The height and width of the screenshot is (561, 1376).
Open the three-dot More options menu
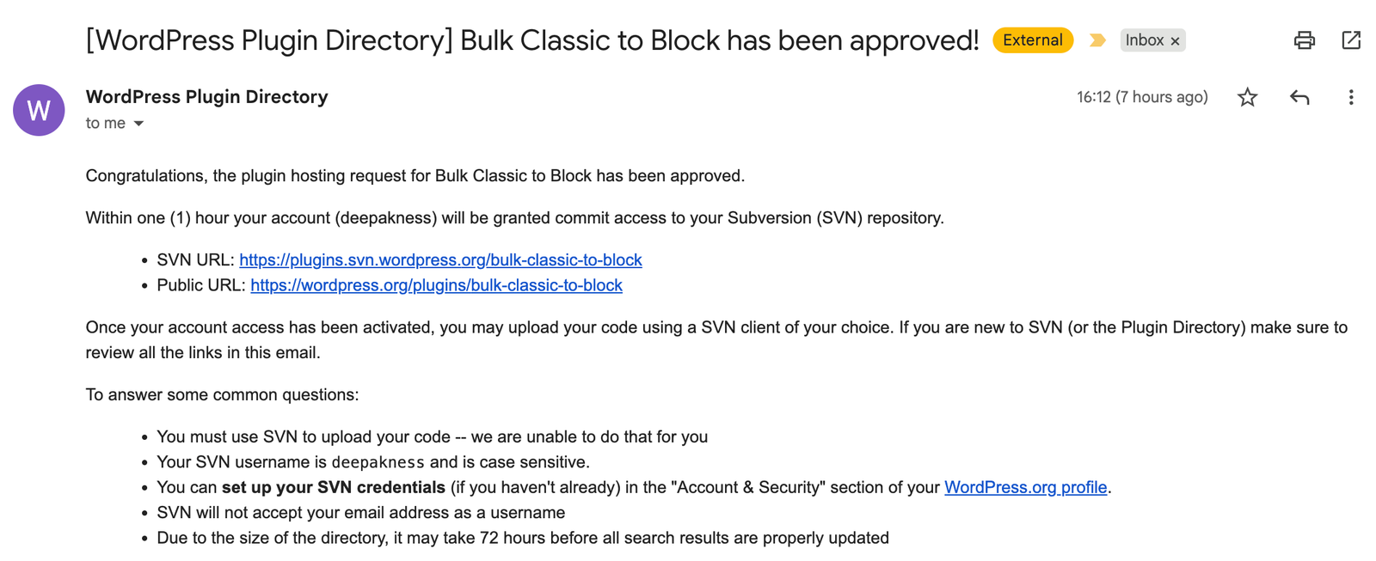1350,97
